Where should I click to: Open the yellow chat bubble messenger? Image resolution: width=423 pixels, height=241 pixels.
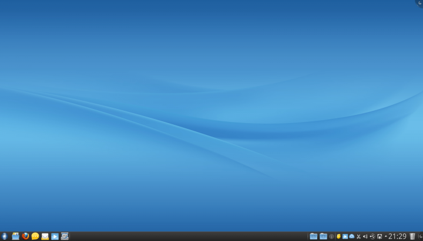tap(35, 236)
